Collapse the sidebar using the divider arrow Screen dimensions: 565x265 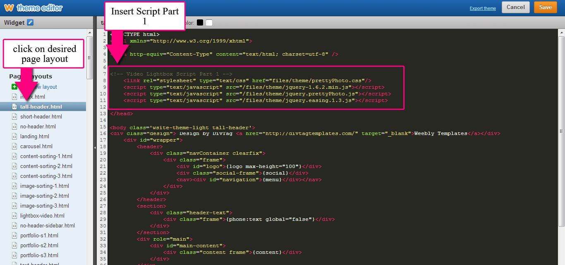[95, 147]
